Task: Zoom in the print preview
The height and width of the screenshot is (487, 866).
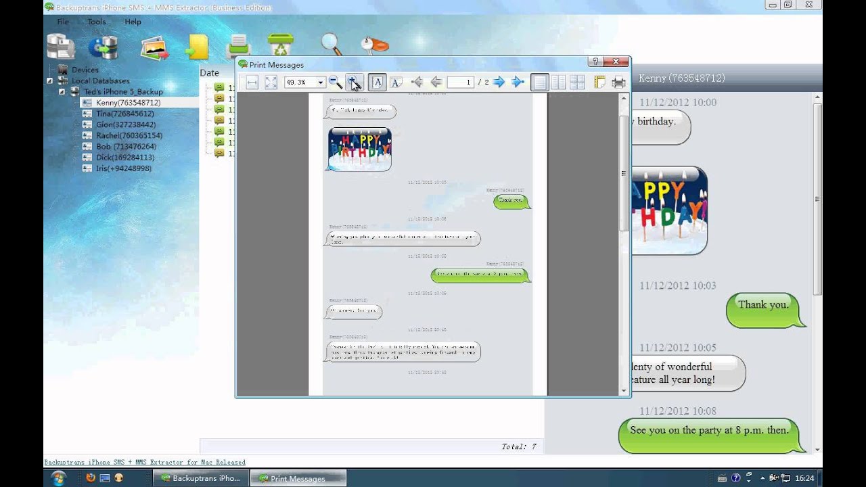Action: 354,83
